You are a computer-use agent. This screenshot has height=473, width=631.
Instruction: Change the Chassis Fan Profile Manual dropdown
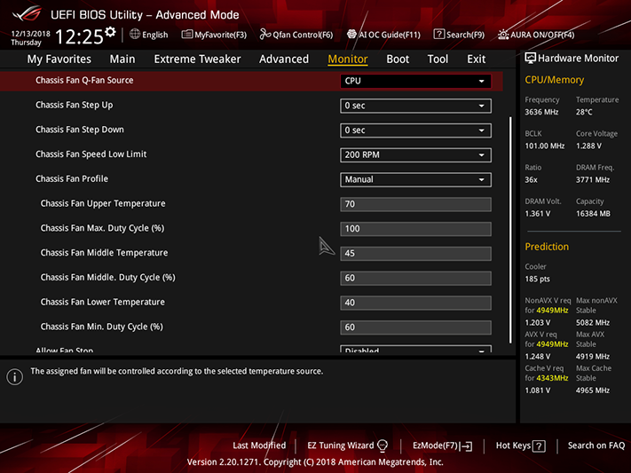tap(415, 179)
